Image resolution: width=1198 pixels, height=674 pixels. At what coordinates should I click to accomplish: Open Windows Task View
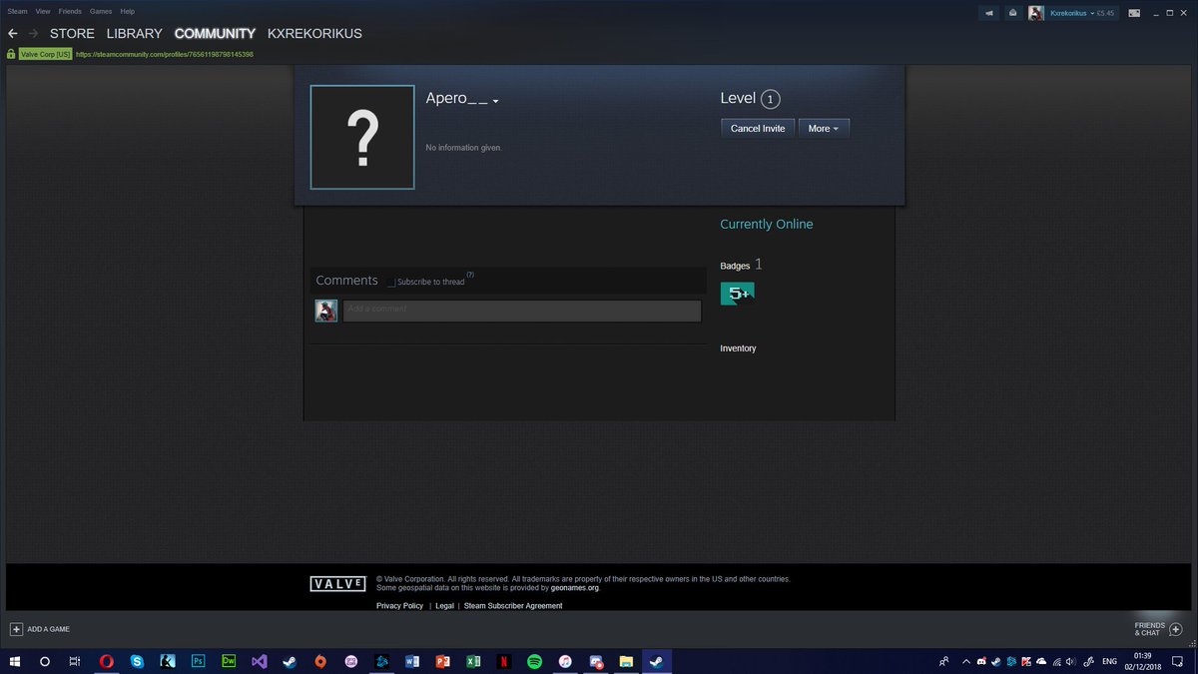pyautogui.click(x=75, y=661)
